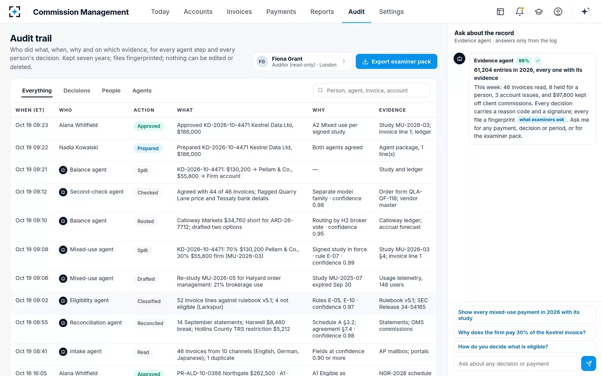Switch to the Today tab
Screen dimensions: 602x376
pyautogui.click(x=160, y=12)
